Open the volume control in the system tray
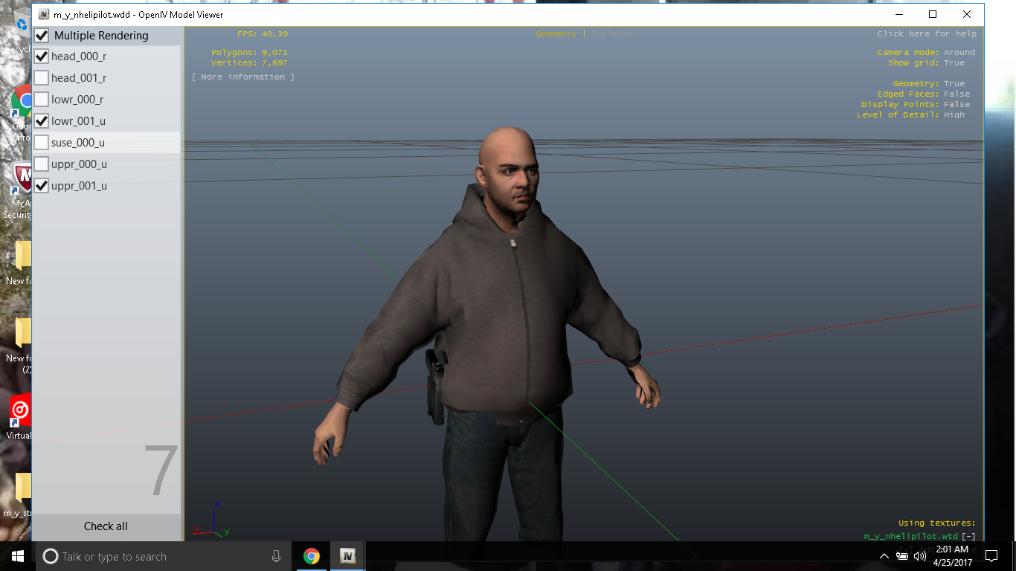1016x571 pixels. pos(920,556)
